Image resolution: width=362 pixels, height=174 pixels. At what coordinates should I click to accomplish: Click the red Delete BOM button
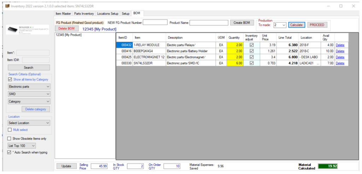[x=66, y=29]
